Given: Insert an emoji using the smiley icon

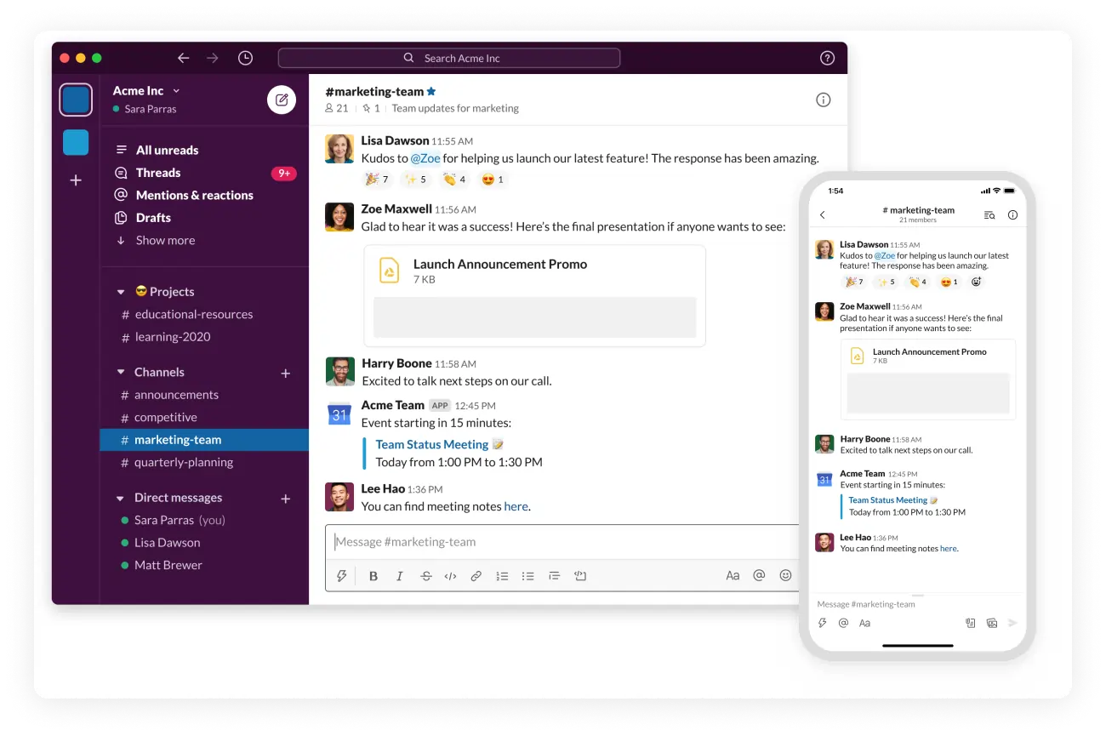Looking at the screenshot, I should pos(785,575).
